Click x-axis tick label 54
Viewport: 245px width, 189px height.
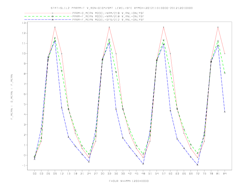pyautogui.click(x=157, y=174)
